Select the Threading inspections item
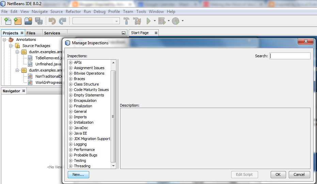This screenshot has height=184, width=317. [x=82, y=166]
